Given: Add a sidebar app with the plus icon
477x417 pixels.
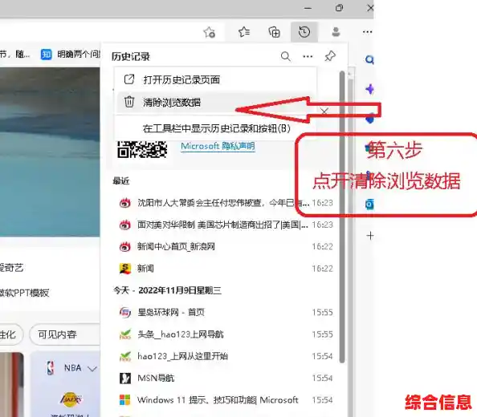Looking at the screenshot, I should [370, 236].
